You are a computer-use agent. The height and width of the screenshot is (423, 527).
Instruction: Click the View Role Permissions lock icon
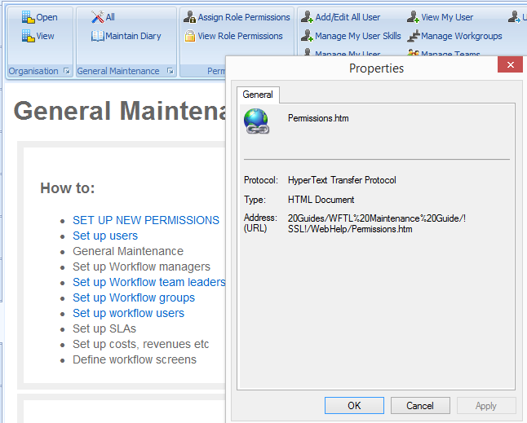189,36
